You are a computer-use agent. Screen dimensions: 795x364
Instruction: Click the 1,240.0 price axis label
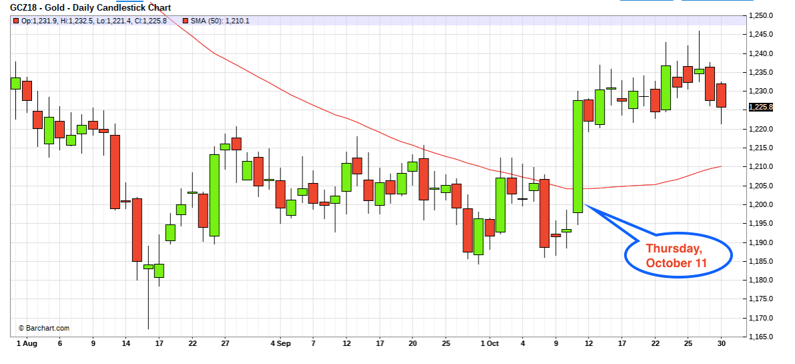click(x=761, y=53)
